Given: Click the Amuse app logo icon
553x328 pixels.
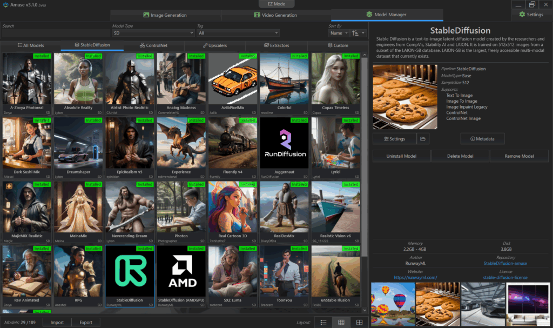Looking at the screenshot, I should coord(5,5).
